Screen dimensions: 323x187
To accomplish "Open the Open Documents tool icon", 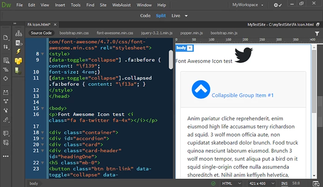I will pos(6,37).
